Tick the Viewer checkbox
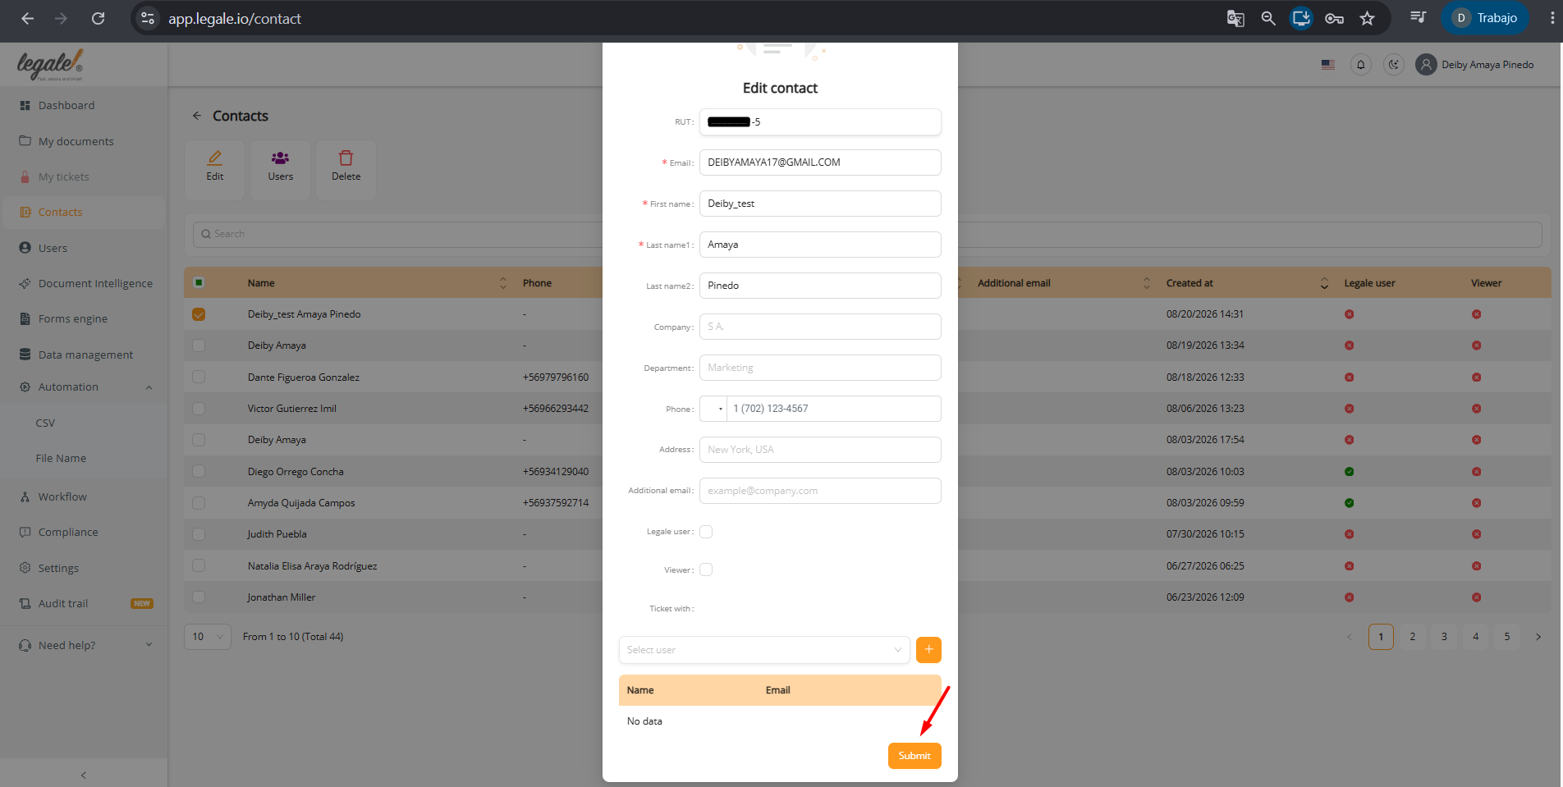 tap(706, 570)
